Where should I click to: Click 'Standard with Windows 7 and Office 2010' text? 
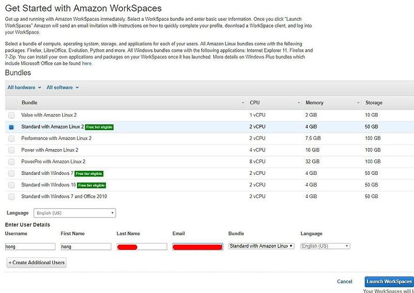(64, 197)
